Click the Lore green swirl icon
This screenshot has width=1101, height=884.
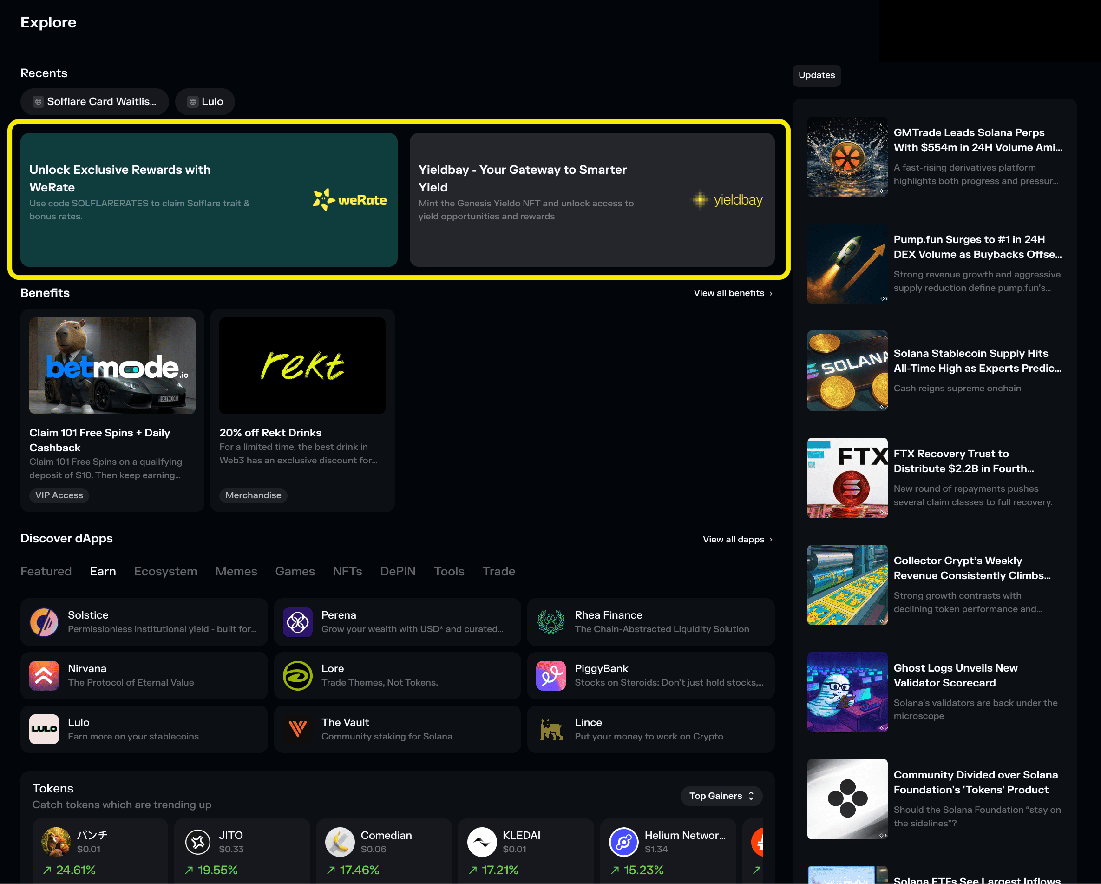click(x=298, y=675)
